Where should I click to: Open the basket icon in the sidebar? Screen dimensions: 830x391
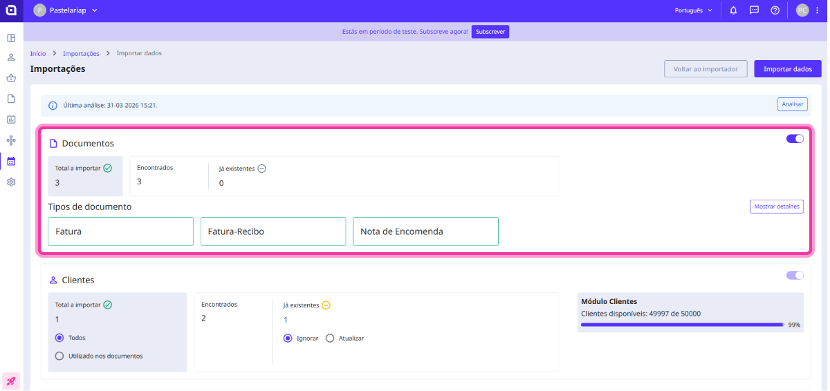coord(11,78)
